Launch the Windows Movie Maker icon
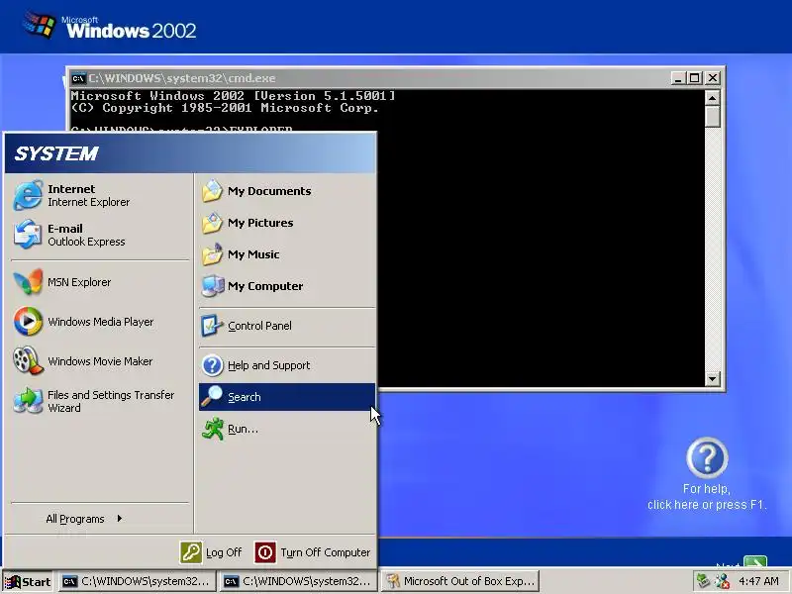Image resolution: width=792 pixels, height=594 pixels. [x=28, y=360]
